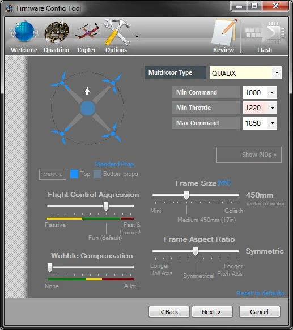Click the blue Top props swatch
Image resolution: width=293 pixels, height=330 pixels.
(x=74, y=174)
